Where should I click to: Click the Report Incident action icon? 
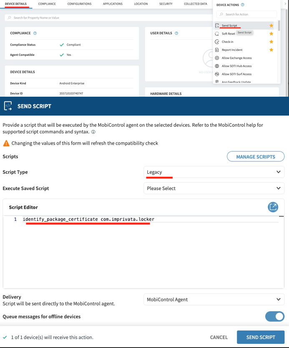pyautogui.click(x=217, y=50)
